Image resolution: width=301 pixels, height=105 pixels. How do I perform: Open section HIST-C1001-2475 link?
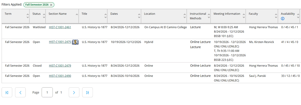[x=60, y=42]
